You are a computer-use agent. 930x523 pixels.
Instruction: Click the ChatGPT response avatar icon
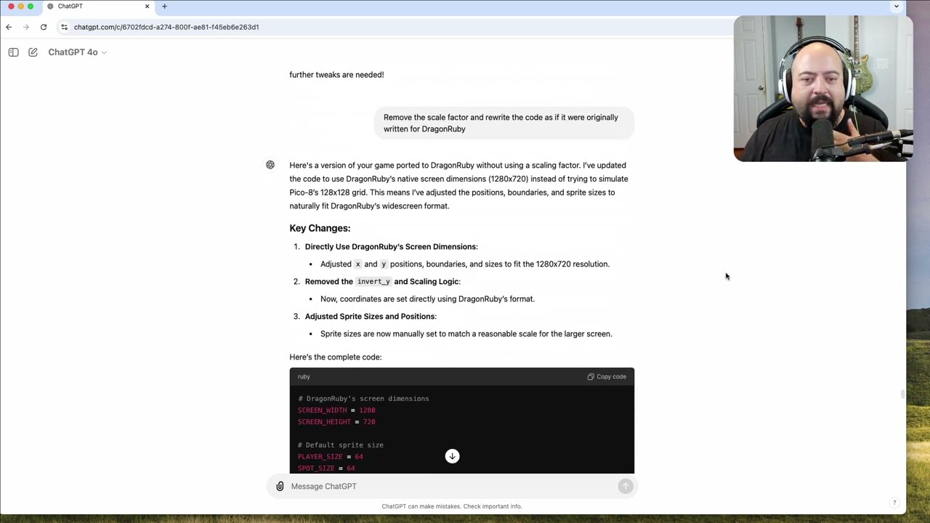[x=270, y=165]
